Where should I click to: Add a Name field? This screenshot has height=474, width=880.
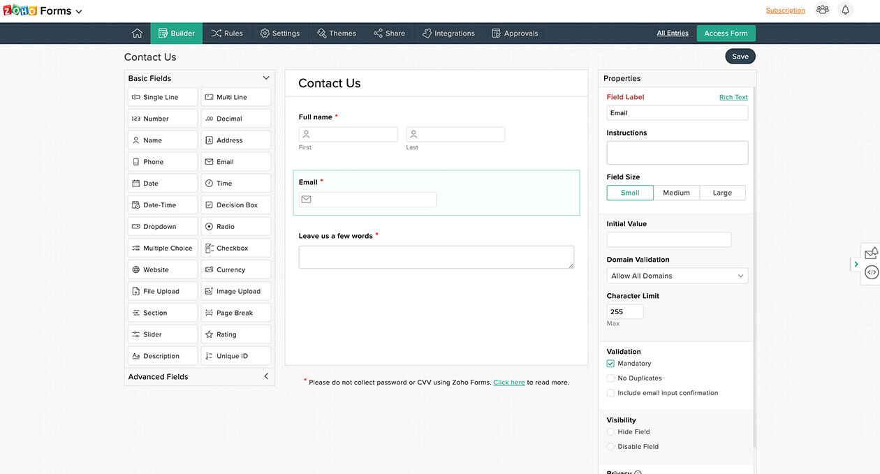click(163, 140)
